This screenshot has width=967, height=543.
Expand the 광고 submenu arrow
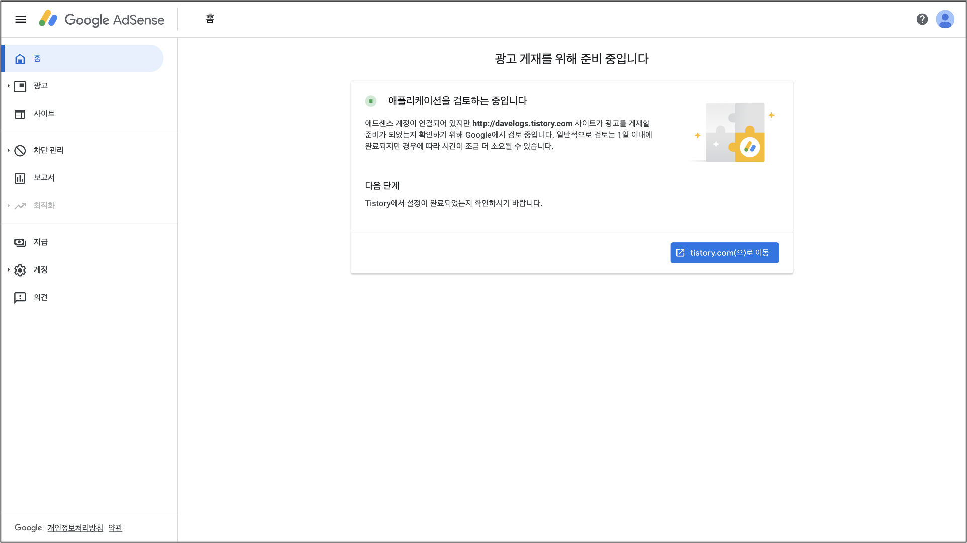point(9,86)
